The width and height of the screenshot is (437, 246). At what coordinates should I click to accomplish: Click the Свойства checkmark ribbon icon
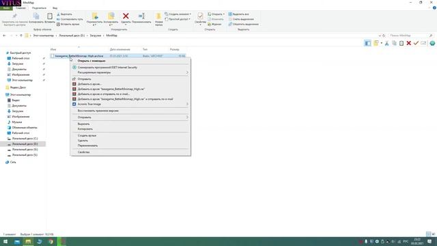[200, 16]
